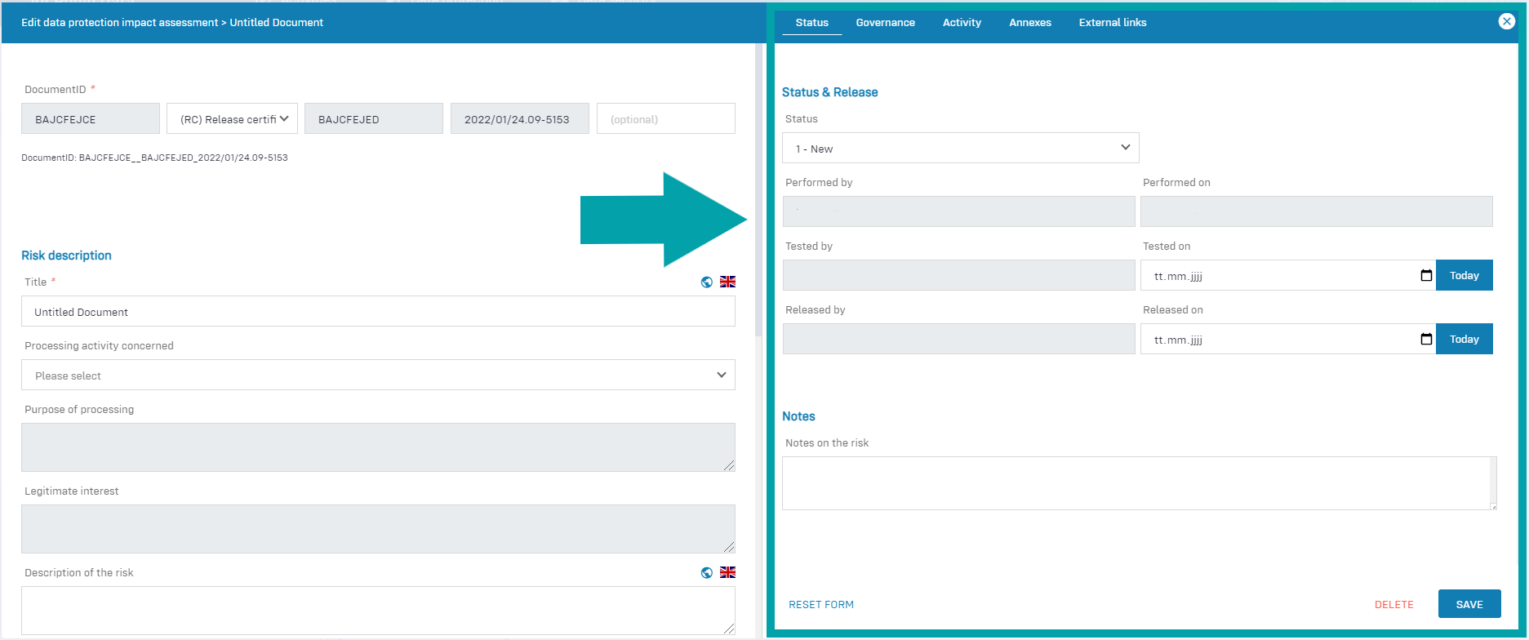Click RESET FORM link
This screenshot has height=640, width=1529.
pyautogui.click(x=821, y=605)
